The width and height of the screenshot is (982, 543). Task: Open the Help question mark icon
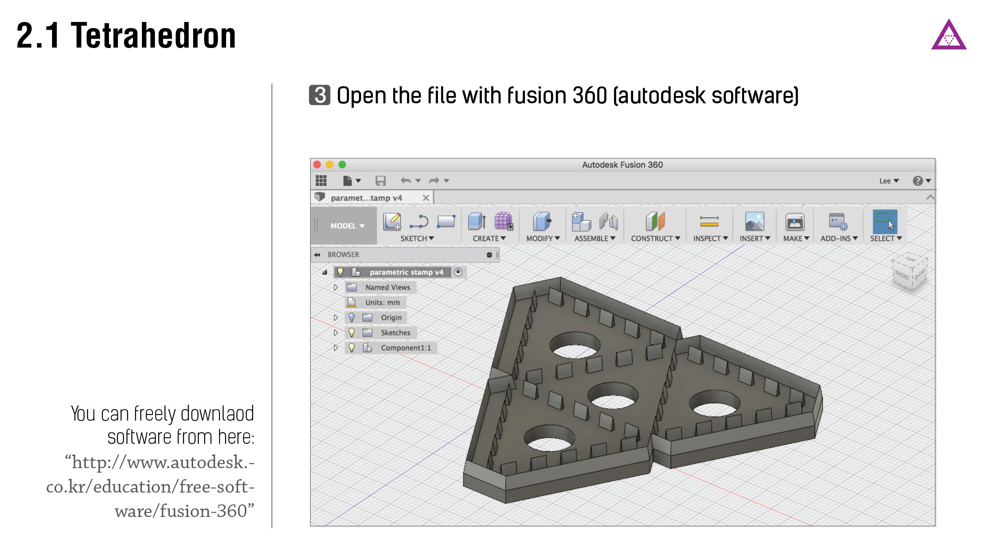[x=917, y=181]
